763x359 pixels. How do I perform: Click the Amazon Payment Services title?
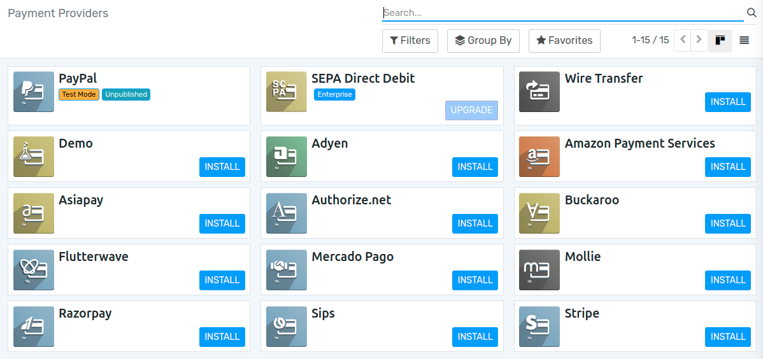(640, 143)
